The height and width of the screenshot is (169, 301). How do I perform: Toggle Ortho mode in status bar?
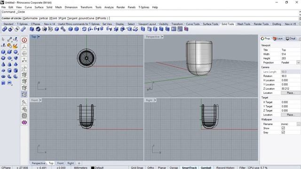tap(150, 168)
